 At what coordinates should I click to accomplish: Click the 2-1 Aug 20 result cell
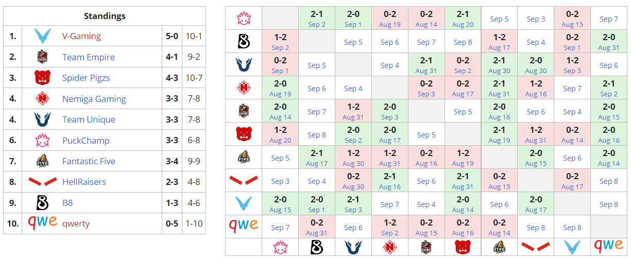coord(463,19)
